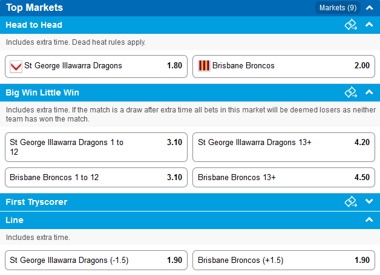Select Brisbane Broncos 1 to 12 option
This screenshot has height=275, width=380.
click(96, 178)
